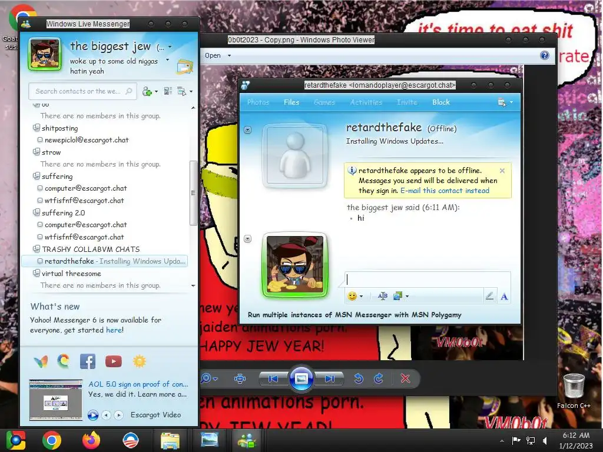Click the MSN Polygamy ad text
The width and height of the screenshot is (603, 452).
pyautogui.click(x=354, y=315)
